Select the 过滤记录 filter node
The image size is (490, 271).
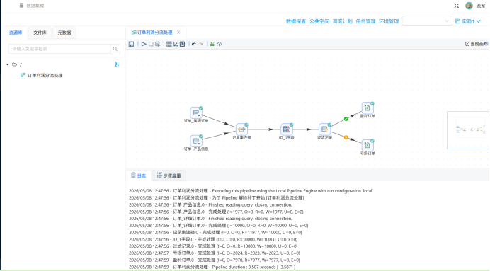325,129
